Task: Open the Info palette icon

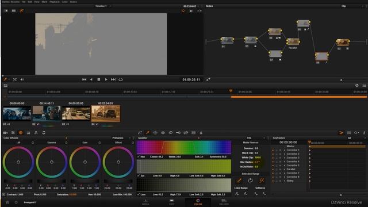Action: point(364,133)
